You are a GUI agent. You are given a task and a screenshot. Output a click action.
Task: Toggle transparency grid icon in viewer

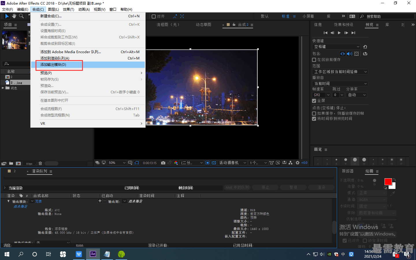pos(214,163)
